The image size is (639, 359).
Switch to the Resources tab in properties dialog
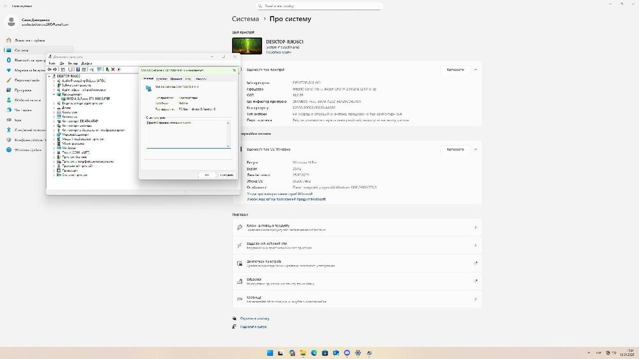[x=201, y=78]
